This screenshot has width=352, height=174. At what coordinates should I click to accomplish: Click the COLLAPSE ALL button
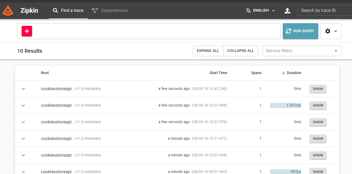point(241,51)
